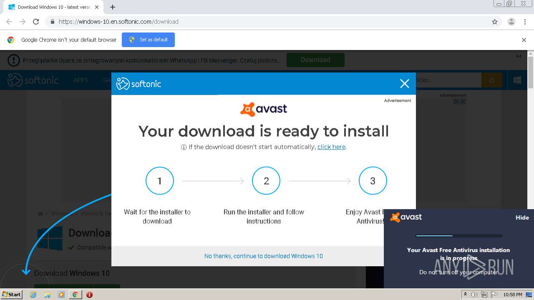The image size is (534, 300).
Task: Click the Softonic logo in the site header
Action: pyautogui.click(x=33, y=80)
